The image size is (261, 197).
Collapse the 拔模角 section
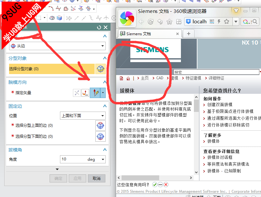pyautogui.click(x=105, y=150)
